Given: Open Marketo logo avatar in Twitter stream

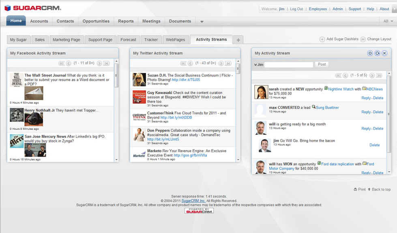Looking at the screenshot, I should [x=139, y=155].
